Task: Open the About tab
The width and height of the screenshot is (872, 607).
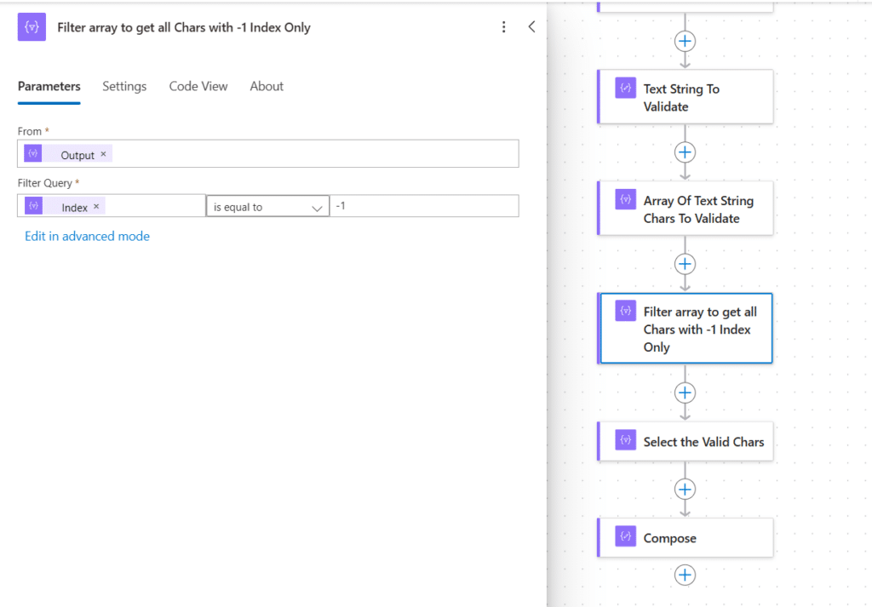Action: 267,86
